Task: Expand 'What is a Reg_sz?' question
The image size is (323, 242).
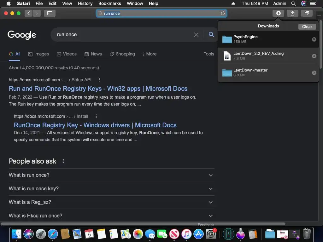Action: [x=111, y=202]
